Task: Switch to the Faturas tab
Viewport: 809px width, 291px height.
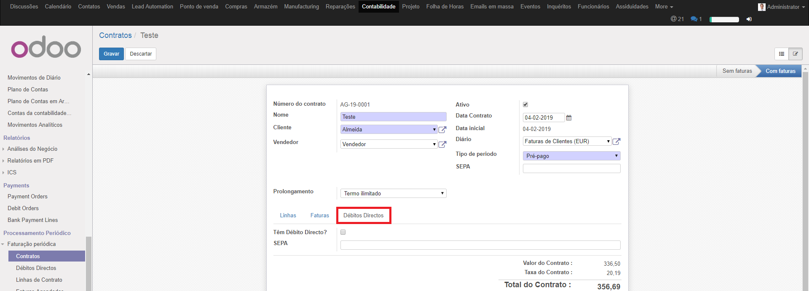Action: point(319,215)
